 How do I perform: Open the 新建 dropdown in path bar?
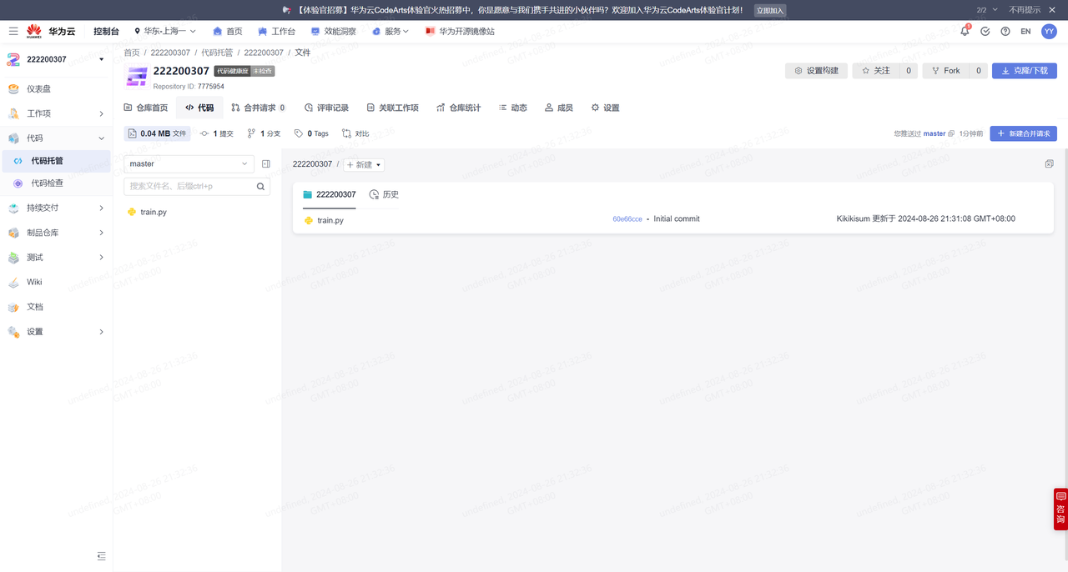pos(364,164)
